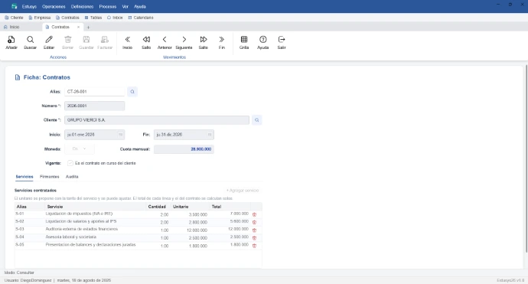Screen dimensions: 528x284
Task: Select the Servicios tab
Action: (x=24, y=177)
